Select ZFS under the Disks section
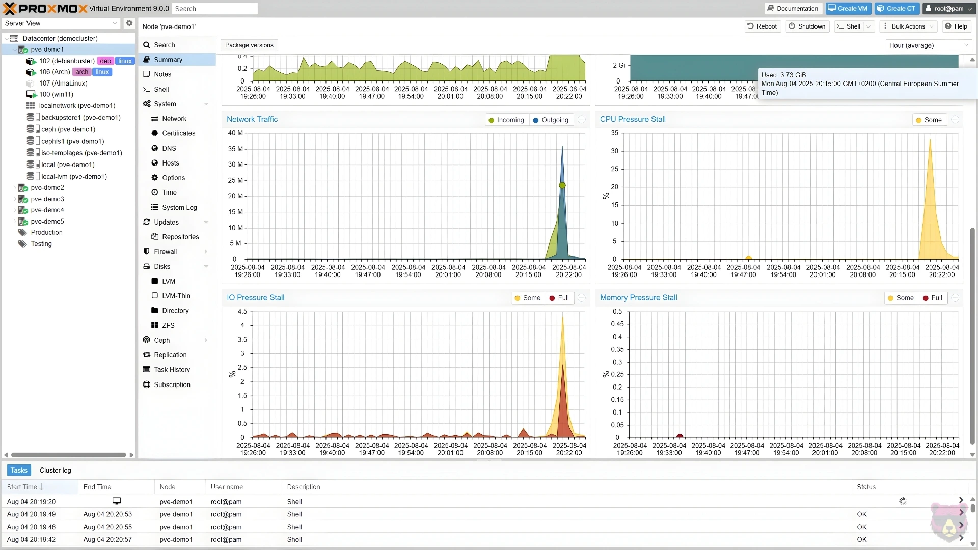 pyautogui.click(x=167, y=325)
